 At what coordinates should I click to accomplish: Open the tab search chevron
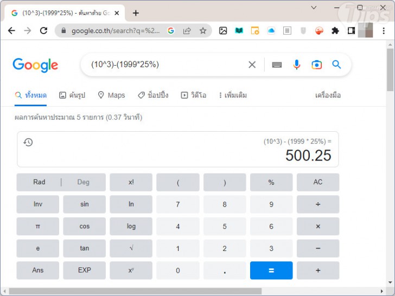314,8
